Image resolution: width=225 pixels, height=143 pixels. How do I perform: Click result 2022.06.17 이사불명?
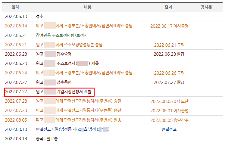tap(169, 26)
